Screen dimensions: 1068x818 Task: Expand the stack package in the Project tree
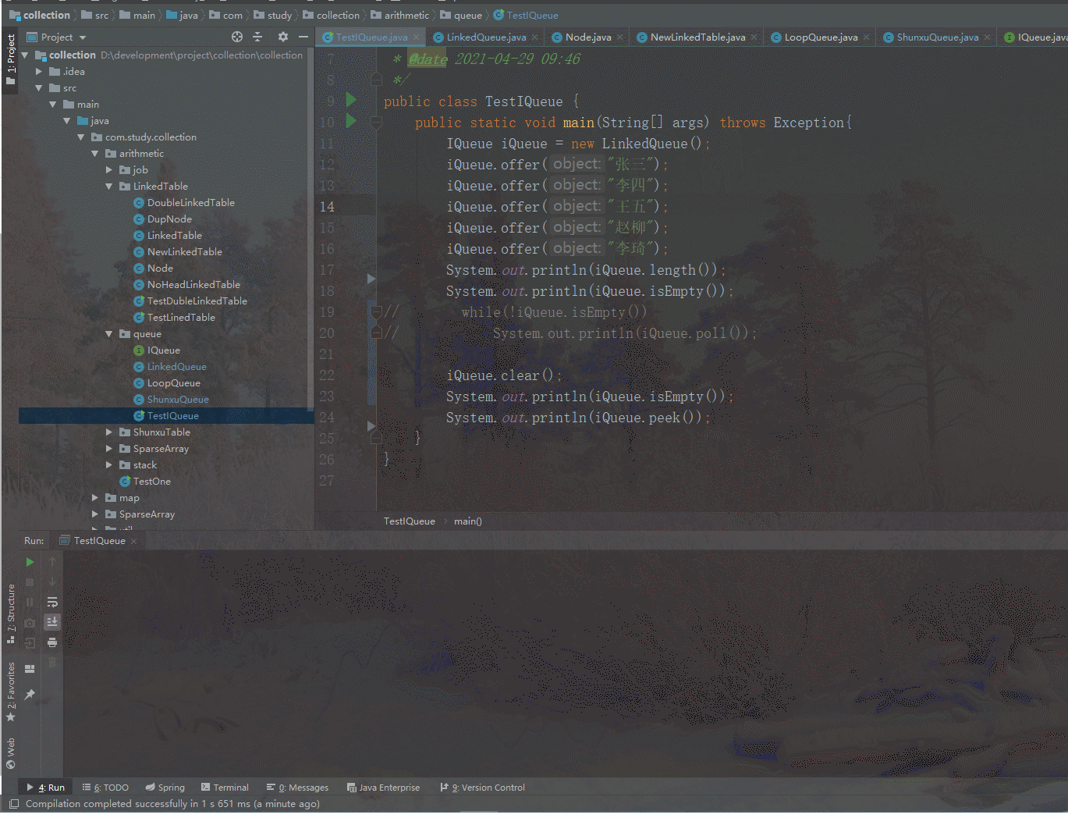pos(109,465)
